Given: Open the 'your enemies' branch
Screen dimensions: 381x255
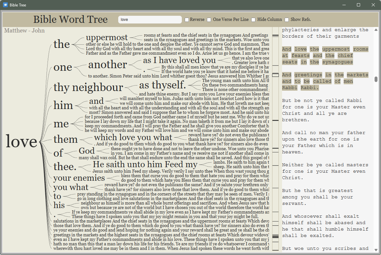Looking at the screenshot, I should tap(79, 178).
